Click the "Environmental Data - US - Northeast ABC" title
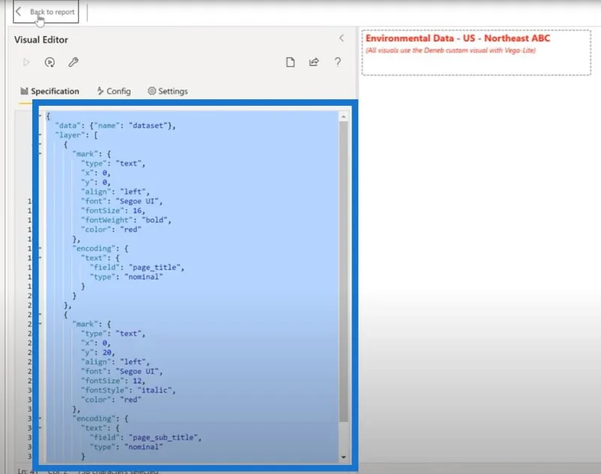This screenshot has width=601, height=474. (x=458, y=38)
